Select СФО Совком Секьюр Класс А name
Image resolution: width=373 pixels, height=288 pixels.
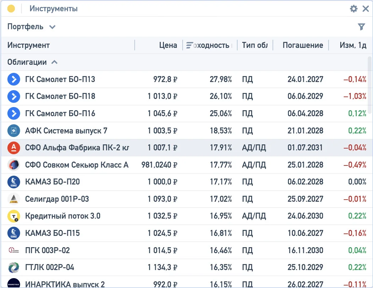click(77, 165)
